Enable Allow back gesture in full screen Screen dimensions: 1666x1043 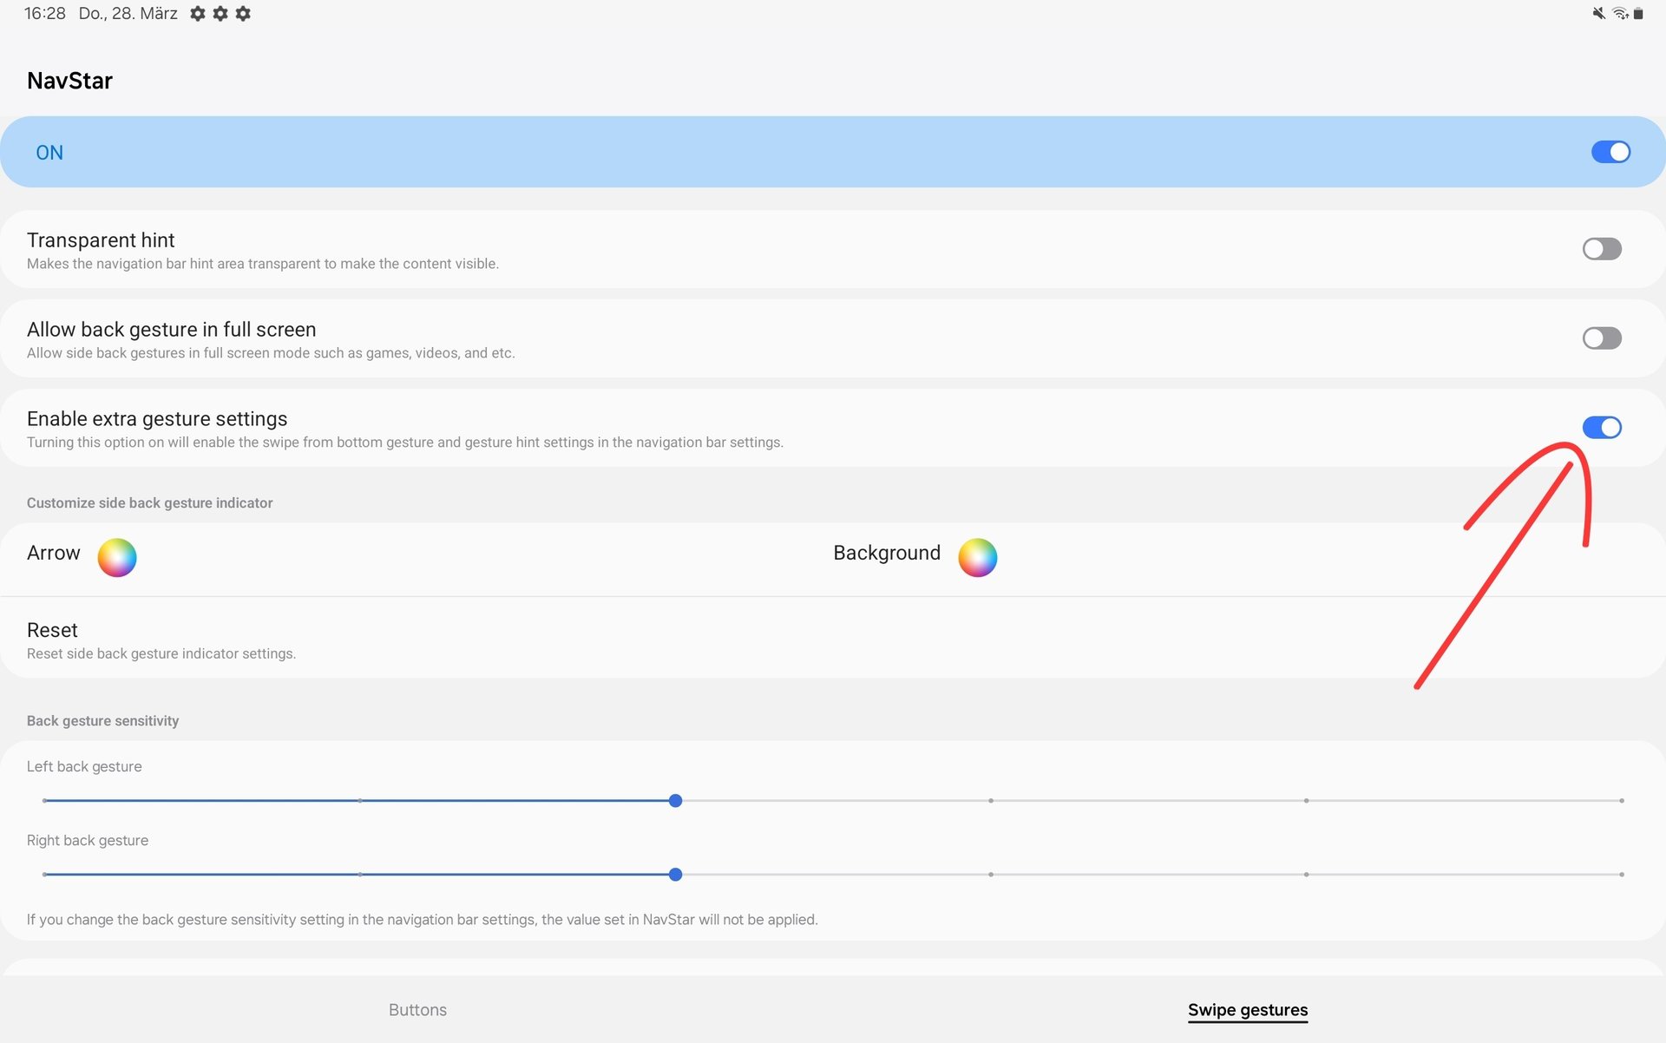click(1601, 338)
